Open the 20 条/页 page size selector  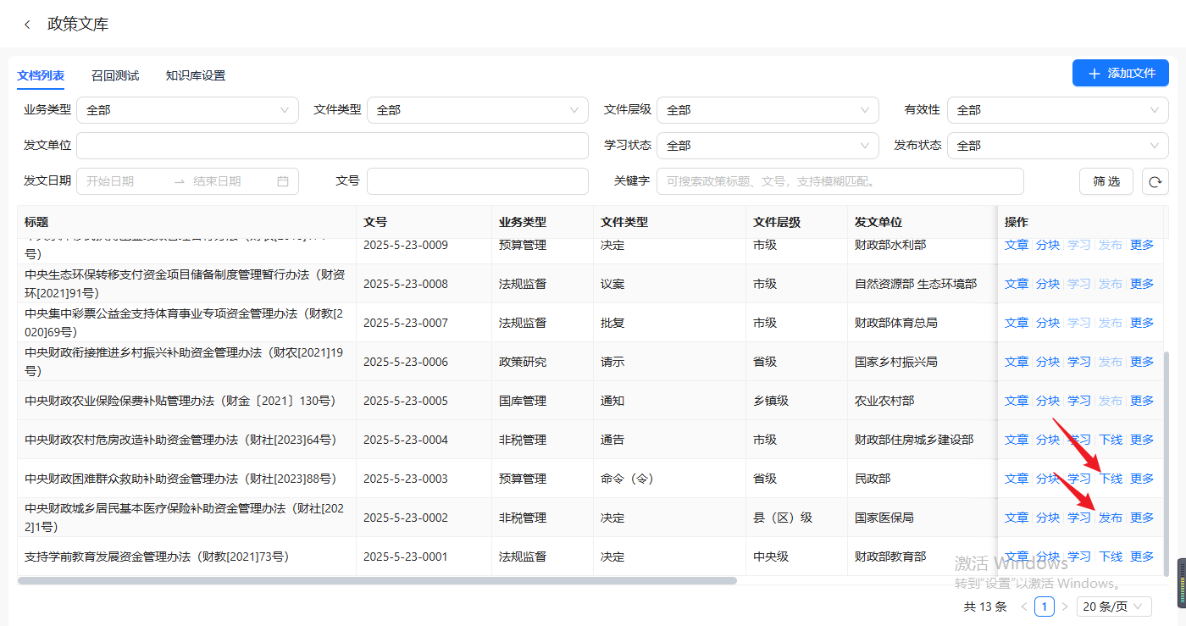1114,607
